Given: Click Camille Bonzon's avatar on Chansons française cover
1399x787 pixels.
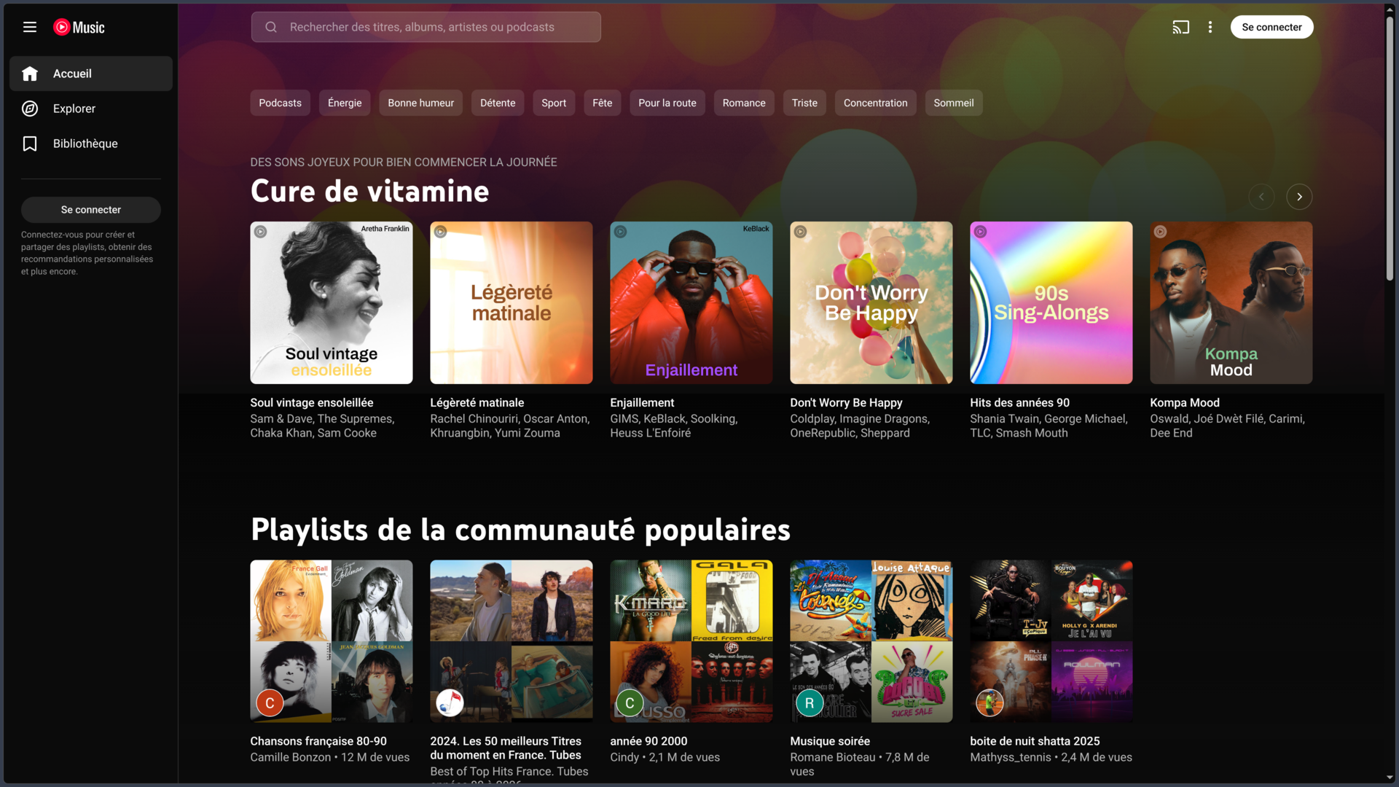Looking at the screenshot, I should coord(270,703).
